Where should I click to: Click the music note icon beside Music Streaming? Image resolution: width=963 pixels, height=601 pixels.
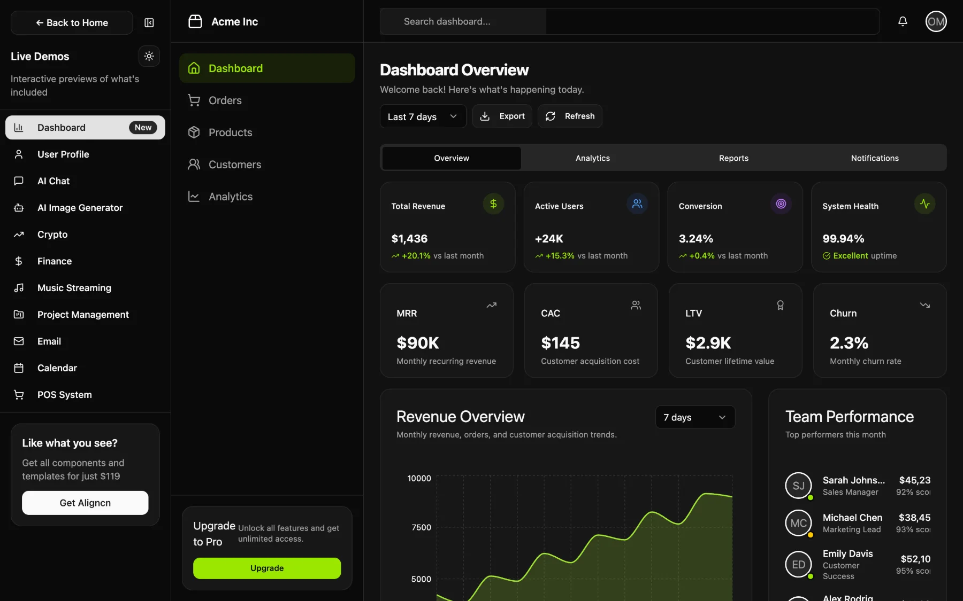click(x=19, y=287)
